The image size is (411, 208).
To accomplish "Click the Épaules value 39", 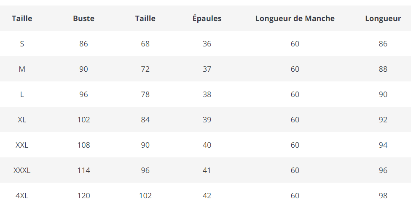I will click(207, 119).
